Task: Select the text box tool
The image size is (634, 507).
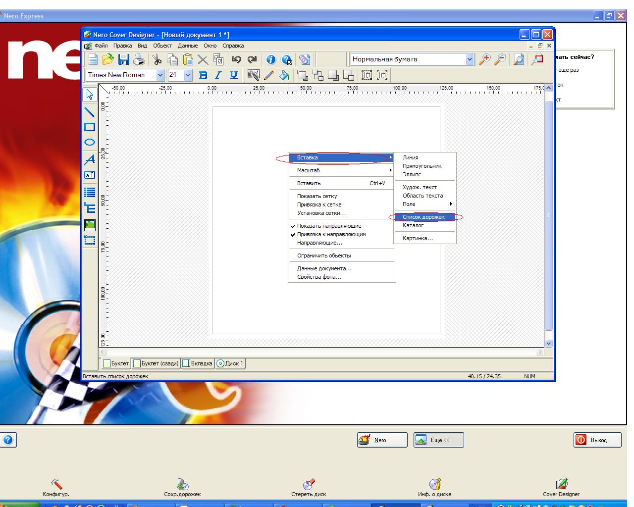Action: (x=90, y=175)
